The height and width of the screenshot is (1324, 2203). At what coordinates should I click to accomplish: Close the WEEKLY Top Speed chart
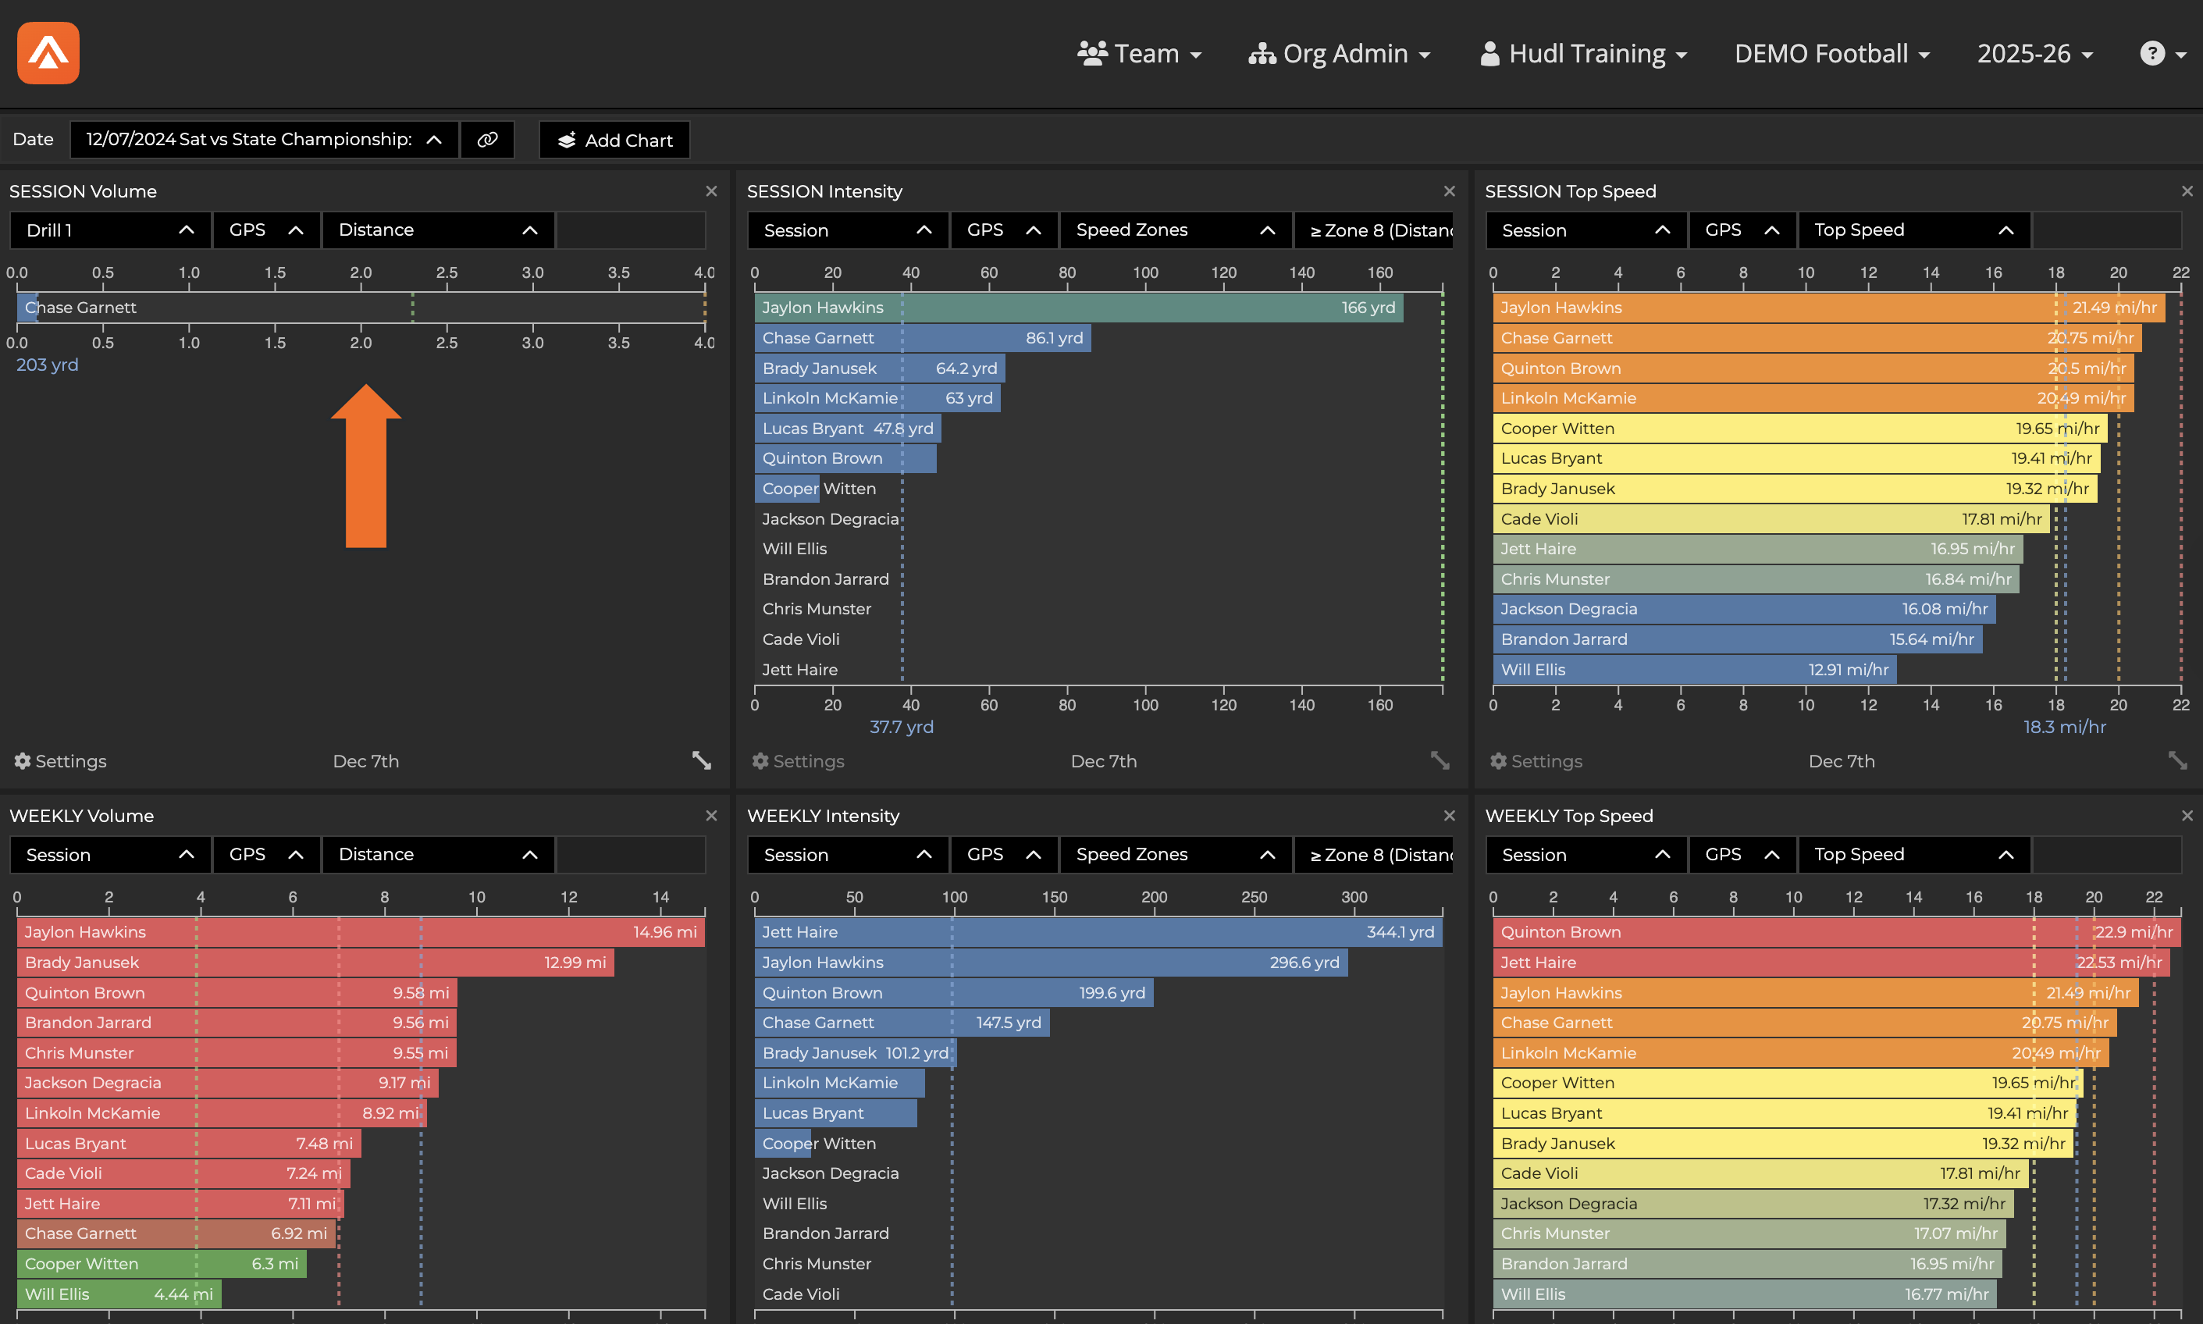point(2186,816)
